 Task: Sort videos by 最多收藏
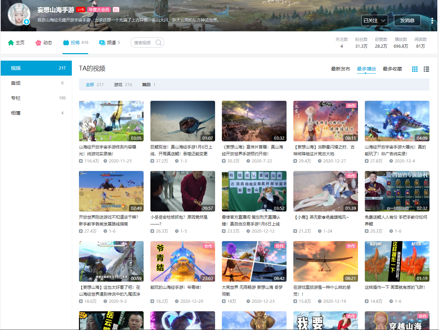click(x=392, y=69)
